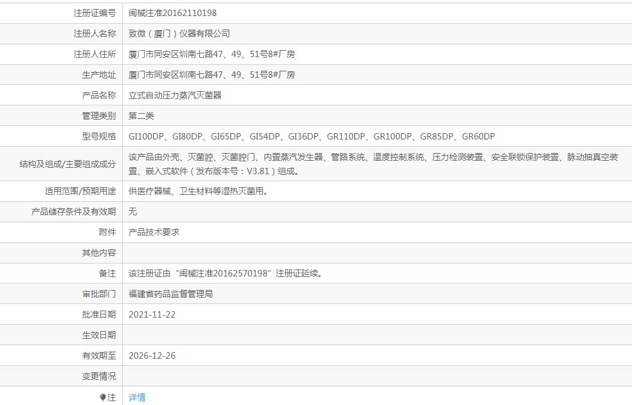
Task: Click the 变更情况 label
Action: [99, 376]
